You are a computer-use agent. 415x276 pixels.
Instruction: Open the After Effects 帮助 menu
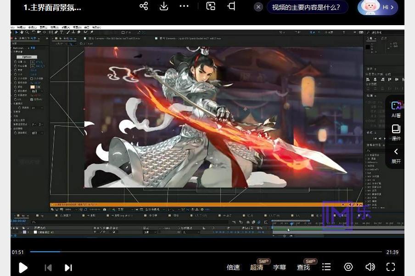click(96, 27)
